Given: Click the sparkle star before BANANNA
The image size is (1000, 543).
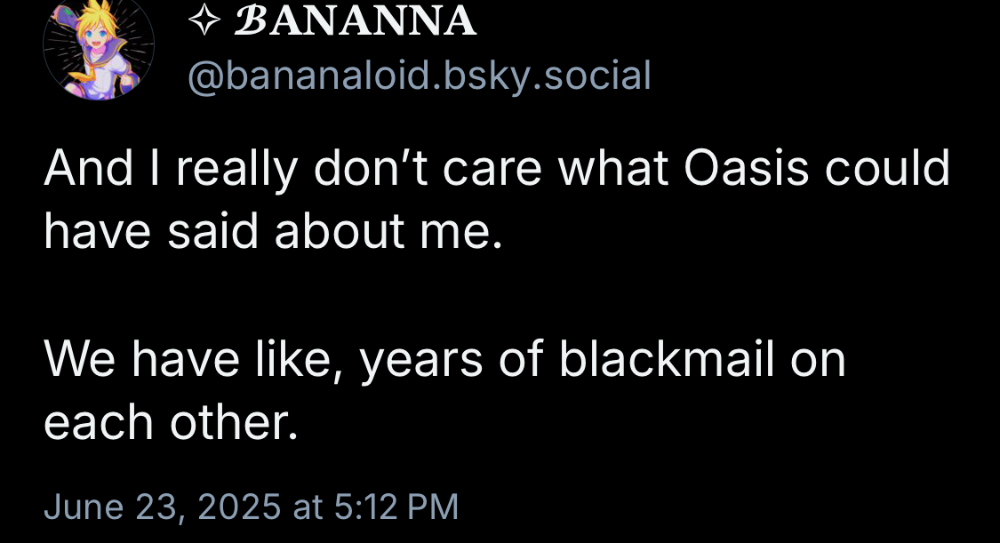Looking at the screenshot, I should tap(204, 21).
